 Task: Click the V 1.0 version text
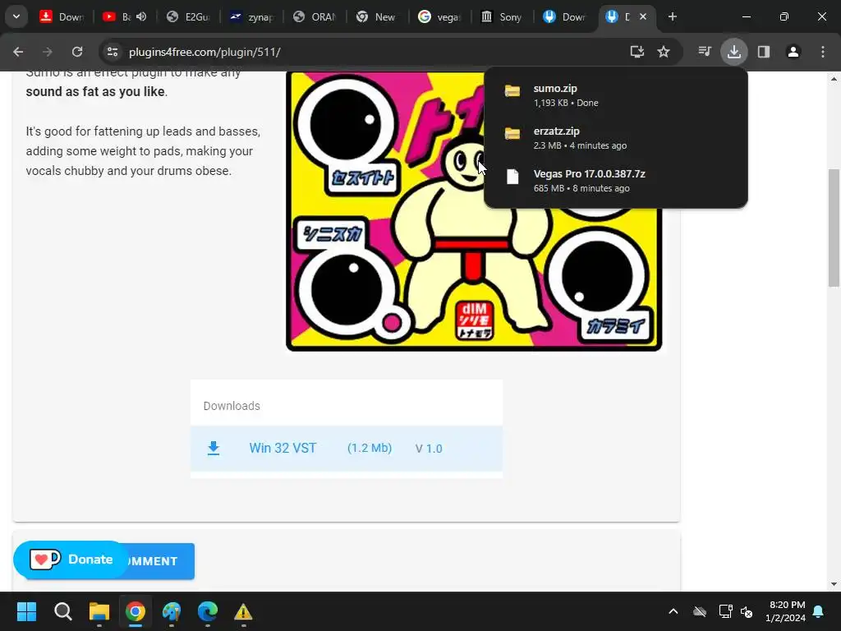click(x=429, y=449)
